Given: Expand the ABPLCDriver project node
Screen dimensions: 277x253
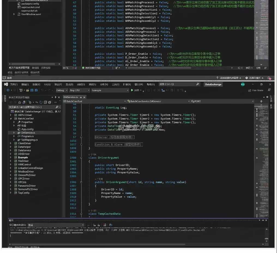Looking at the screenshot, I should (11, 115).
